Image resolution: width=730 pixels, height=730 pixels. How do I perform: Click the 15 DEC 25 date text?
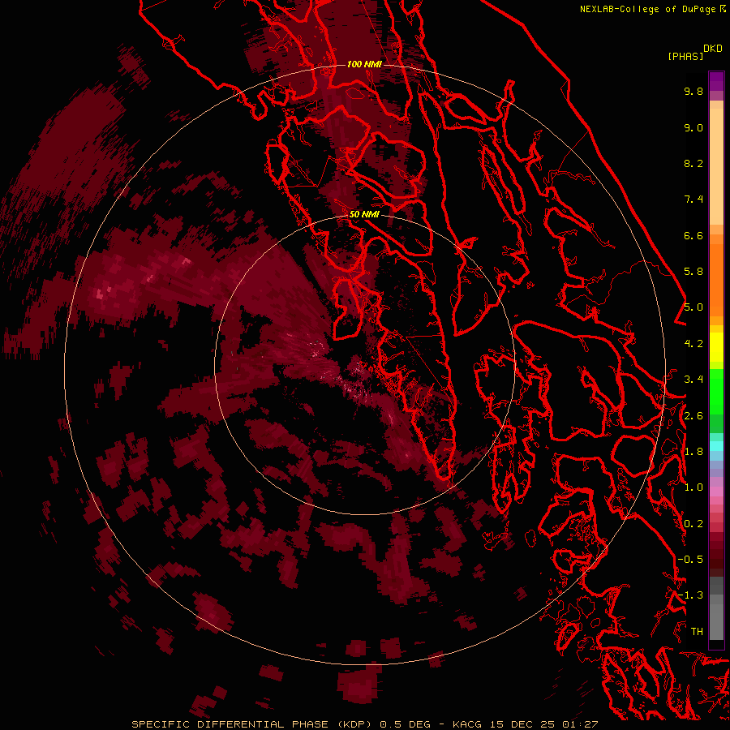coord(523,724)
